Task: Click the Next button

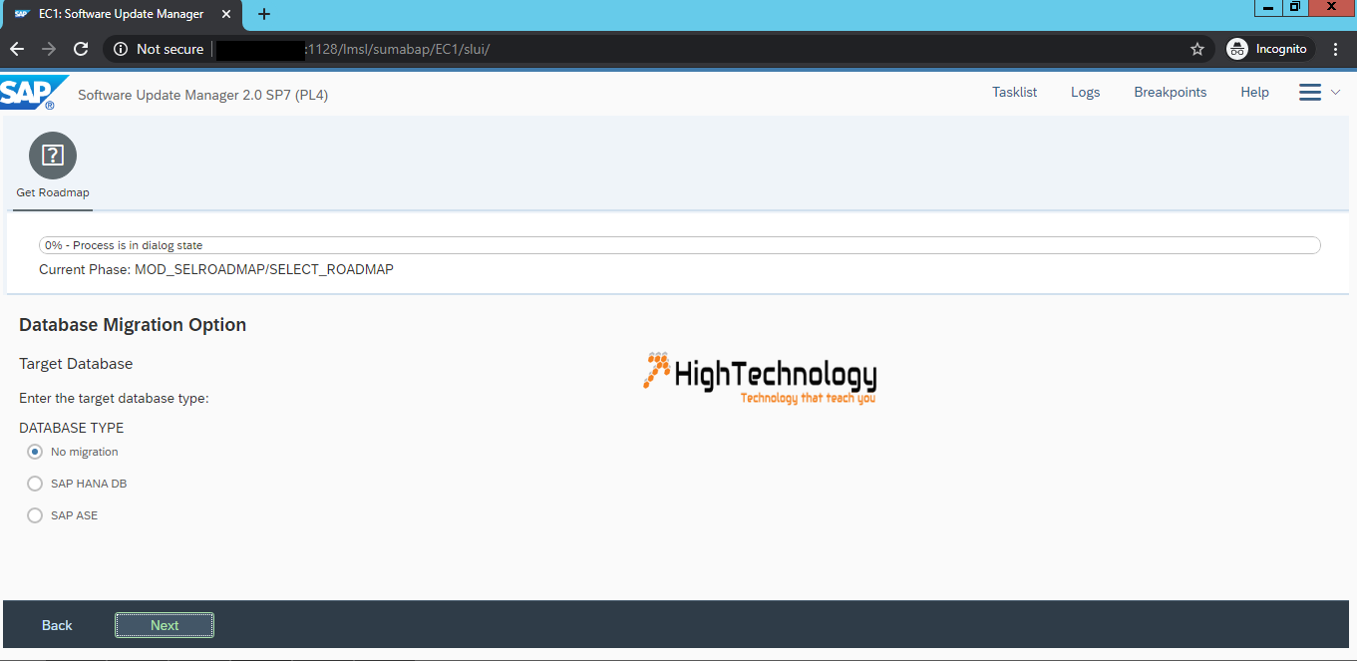Action: click(165, 625)
